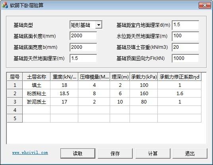Click the 基础顶面竖向力Fk(kN) field

coord(186,58)
